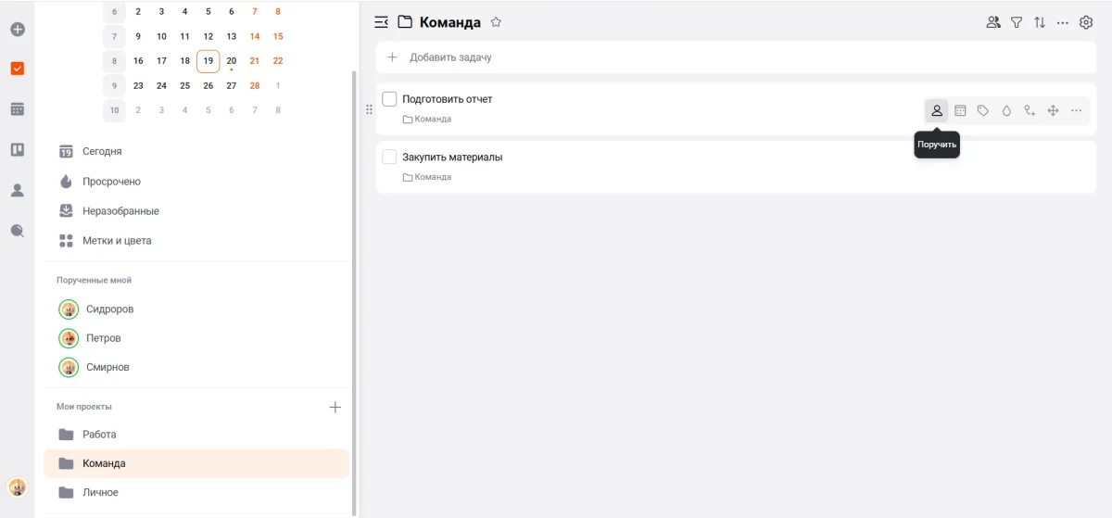Expand the three-dot more menu on Подготовить отчет

(x=1076, y=110)
